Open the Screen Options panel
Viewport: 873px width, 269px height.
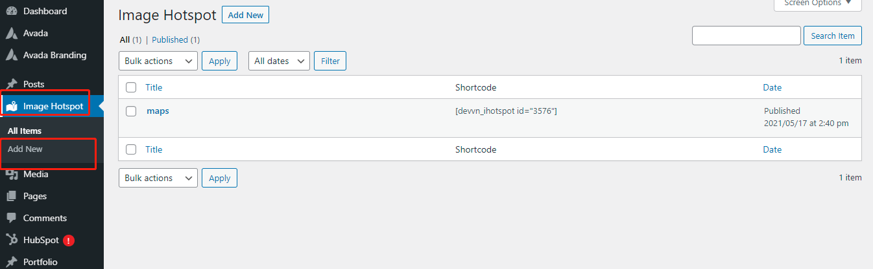tap(817, 3)
